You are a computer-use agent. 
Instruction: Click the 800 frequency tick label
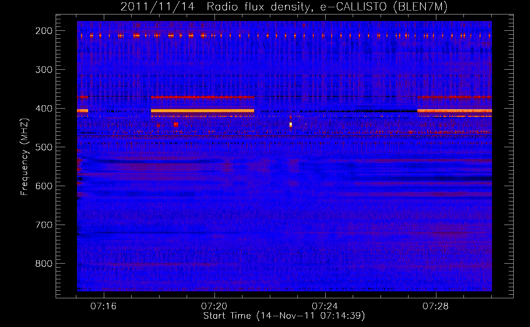pos(44,264)
